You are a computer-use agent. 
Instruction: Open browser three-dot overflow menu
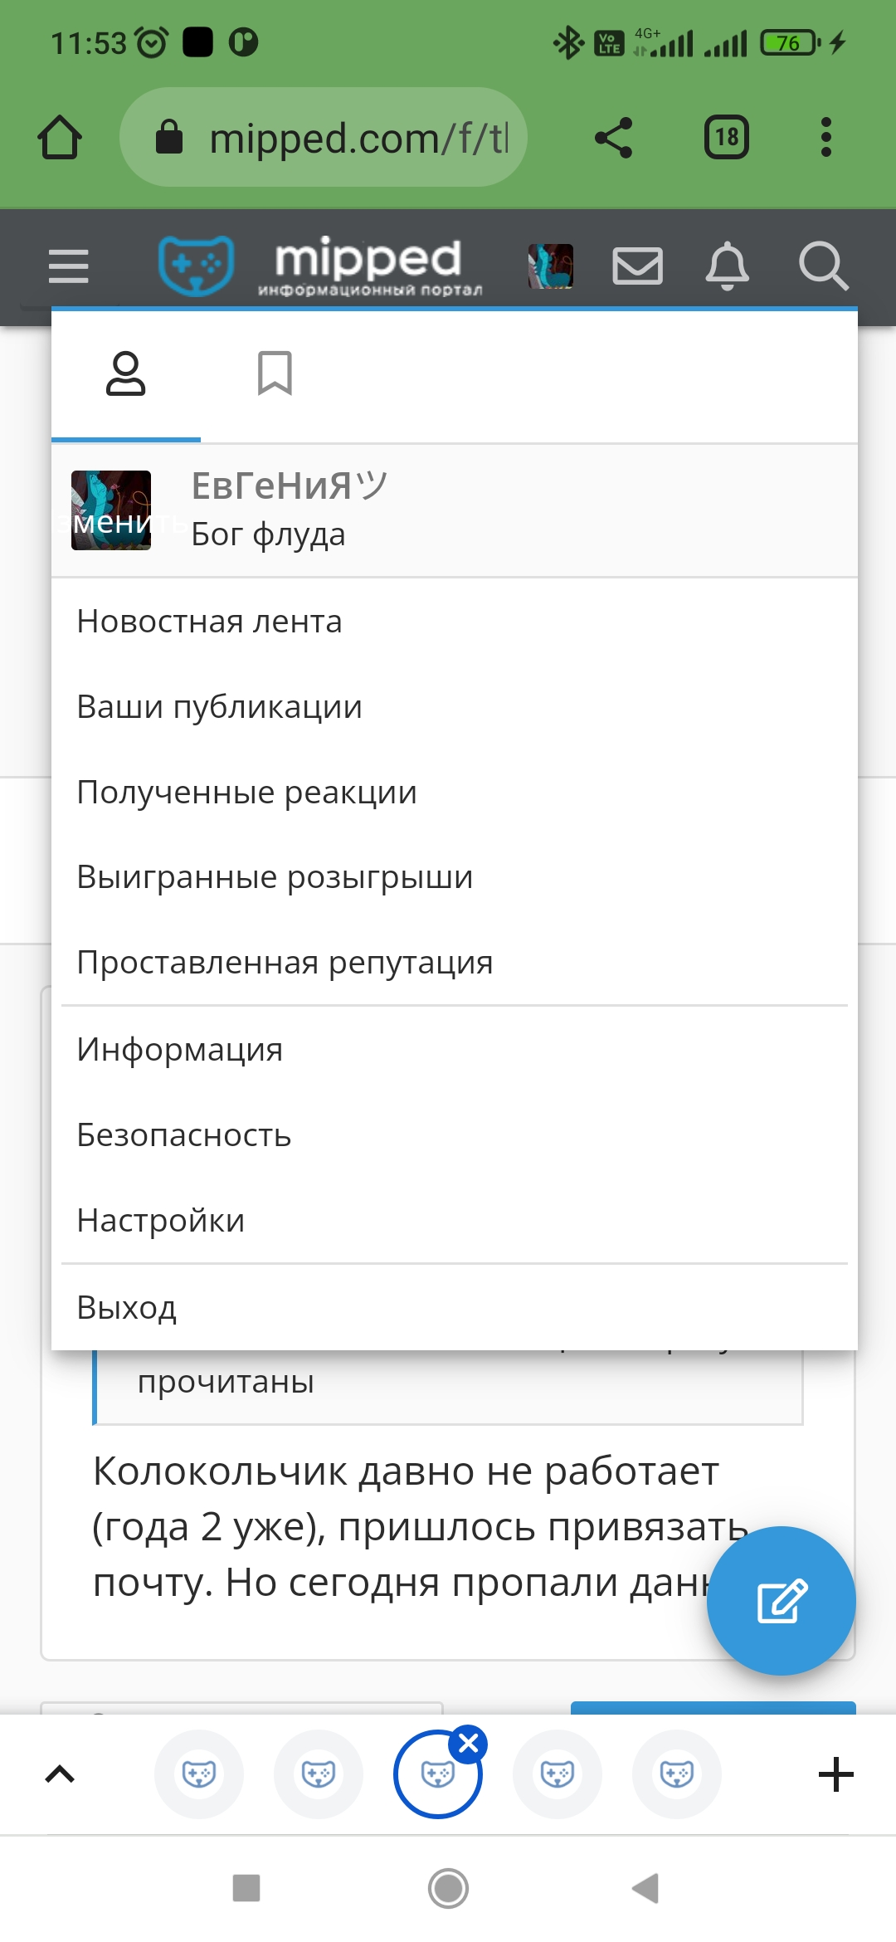[x=825, y=138]
